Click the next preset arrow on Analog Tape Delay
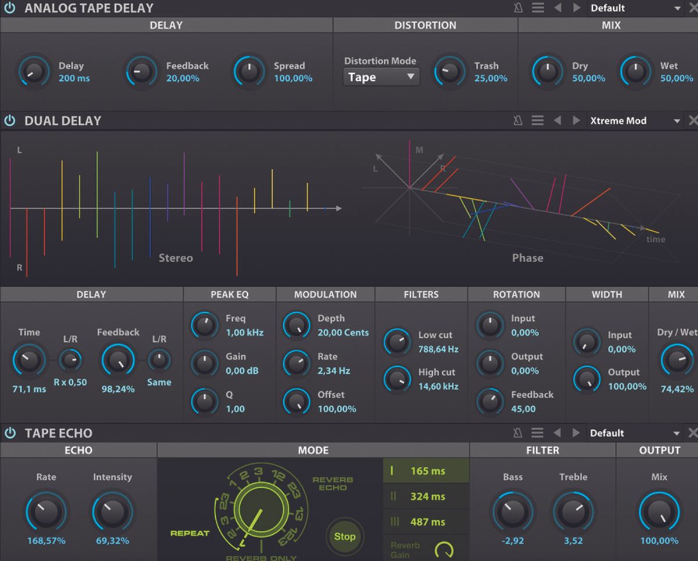The width and height of the screenshot is (698, 561). [x=576, y=8]
